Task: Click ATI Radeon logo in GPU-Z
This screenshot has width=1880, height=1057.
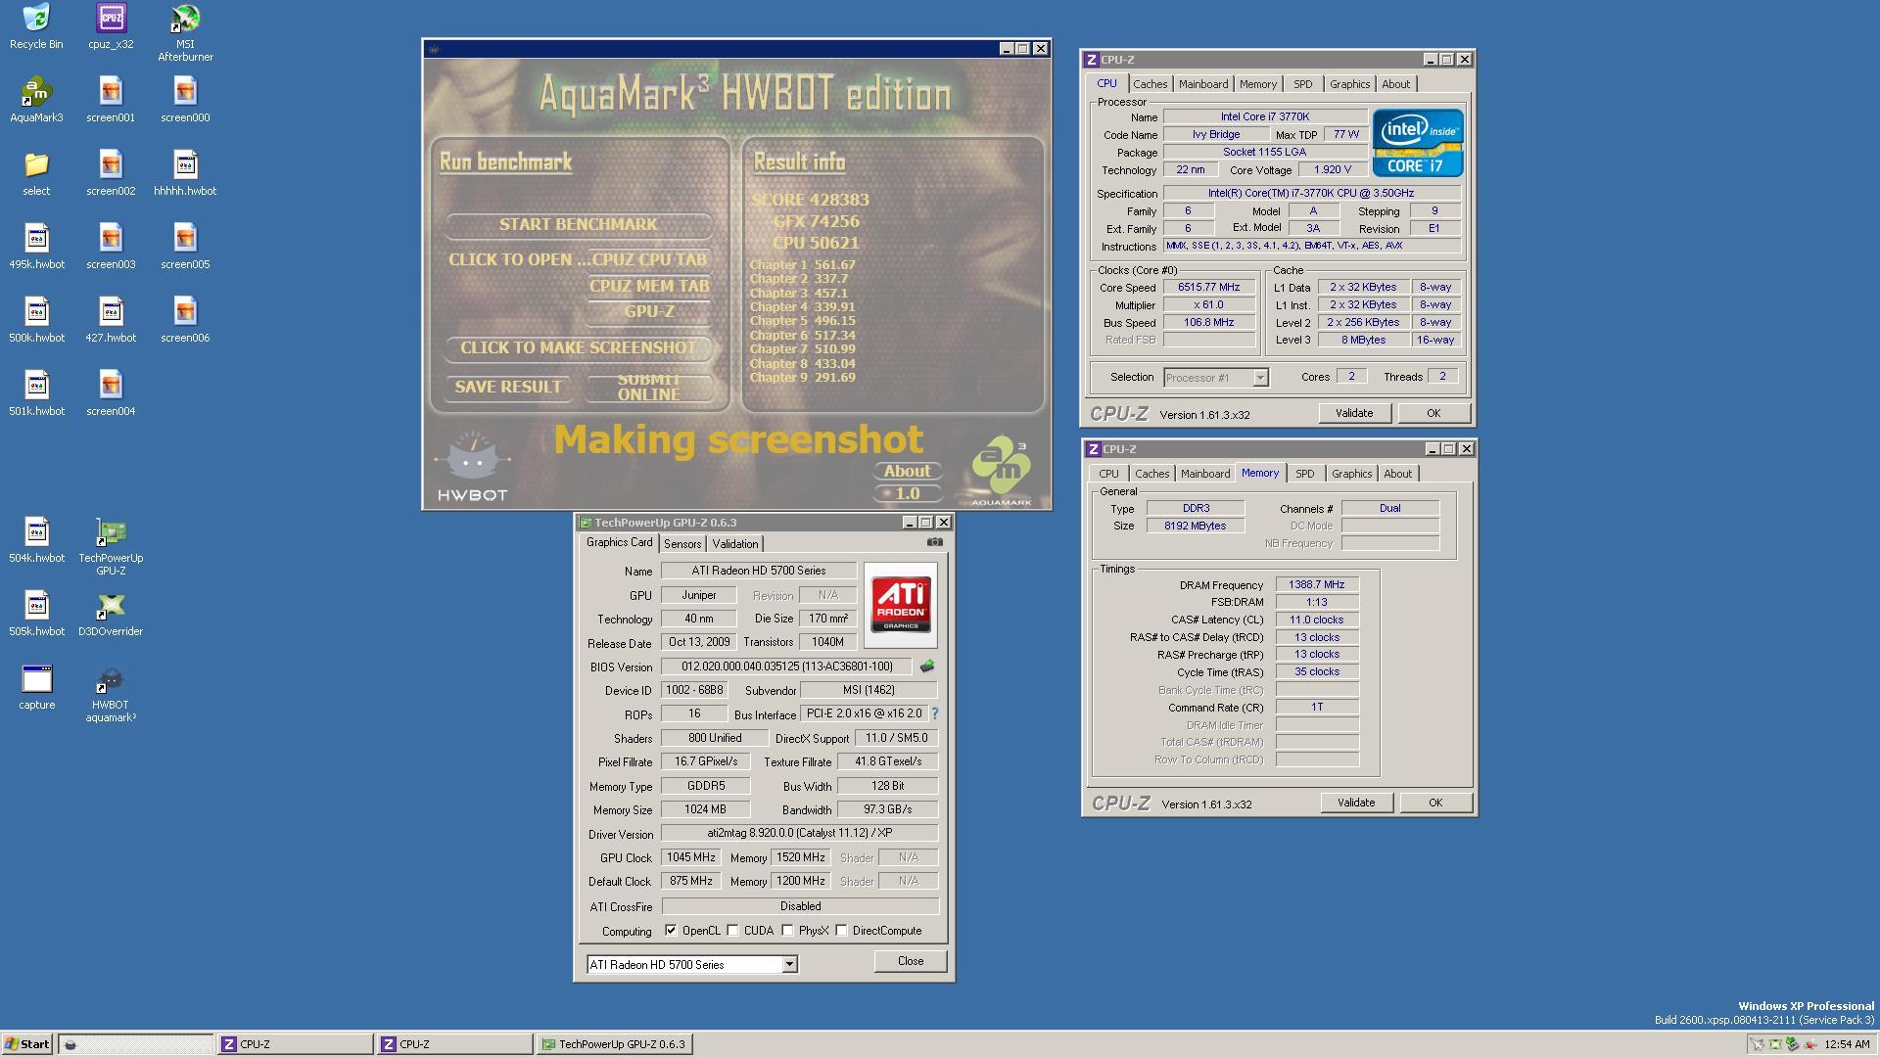Action: (901, 605)
